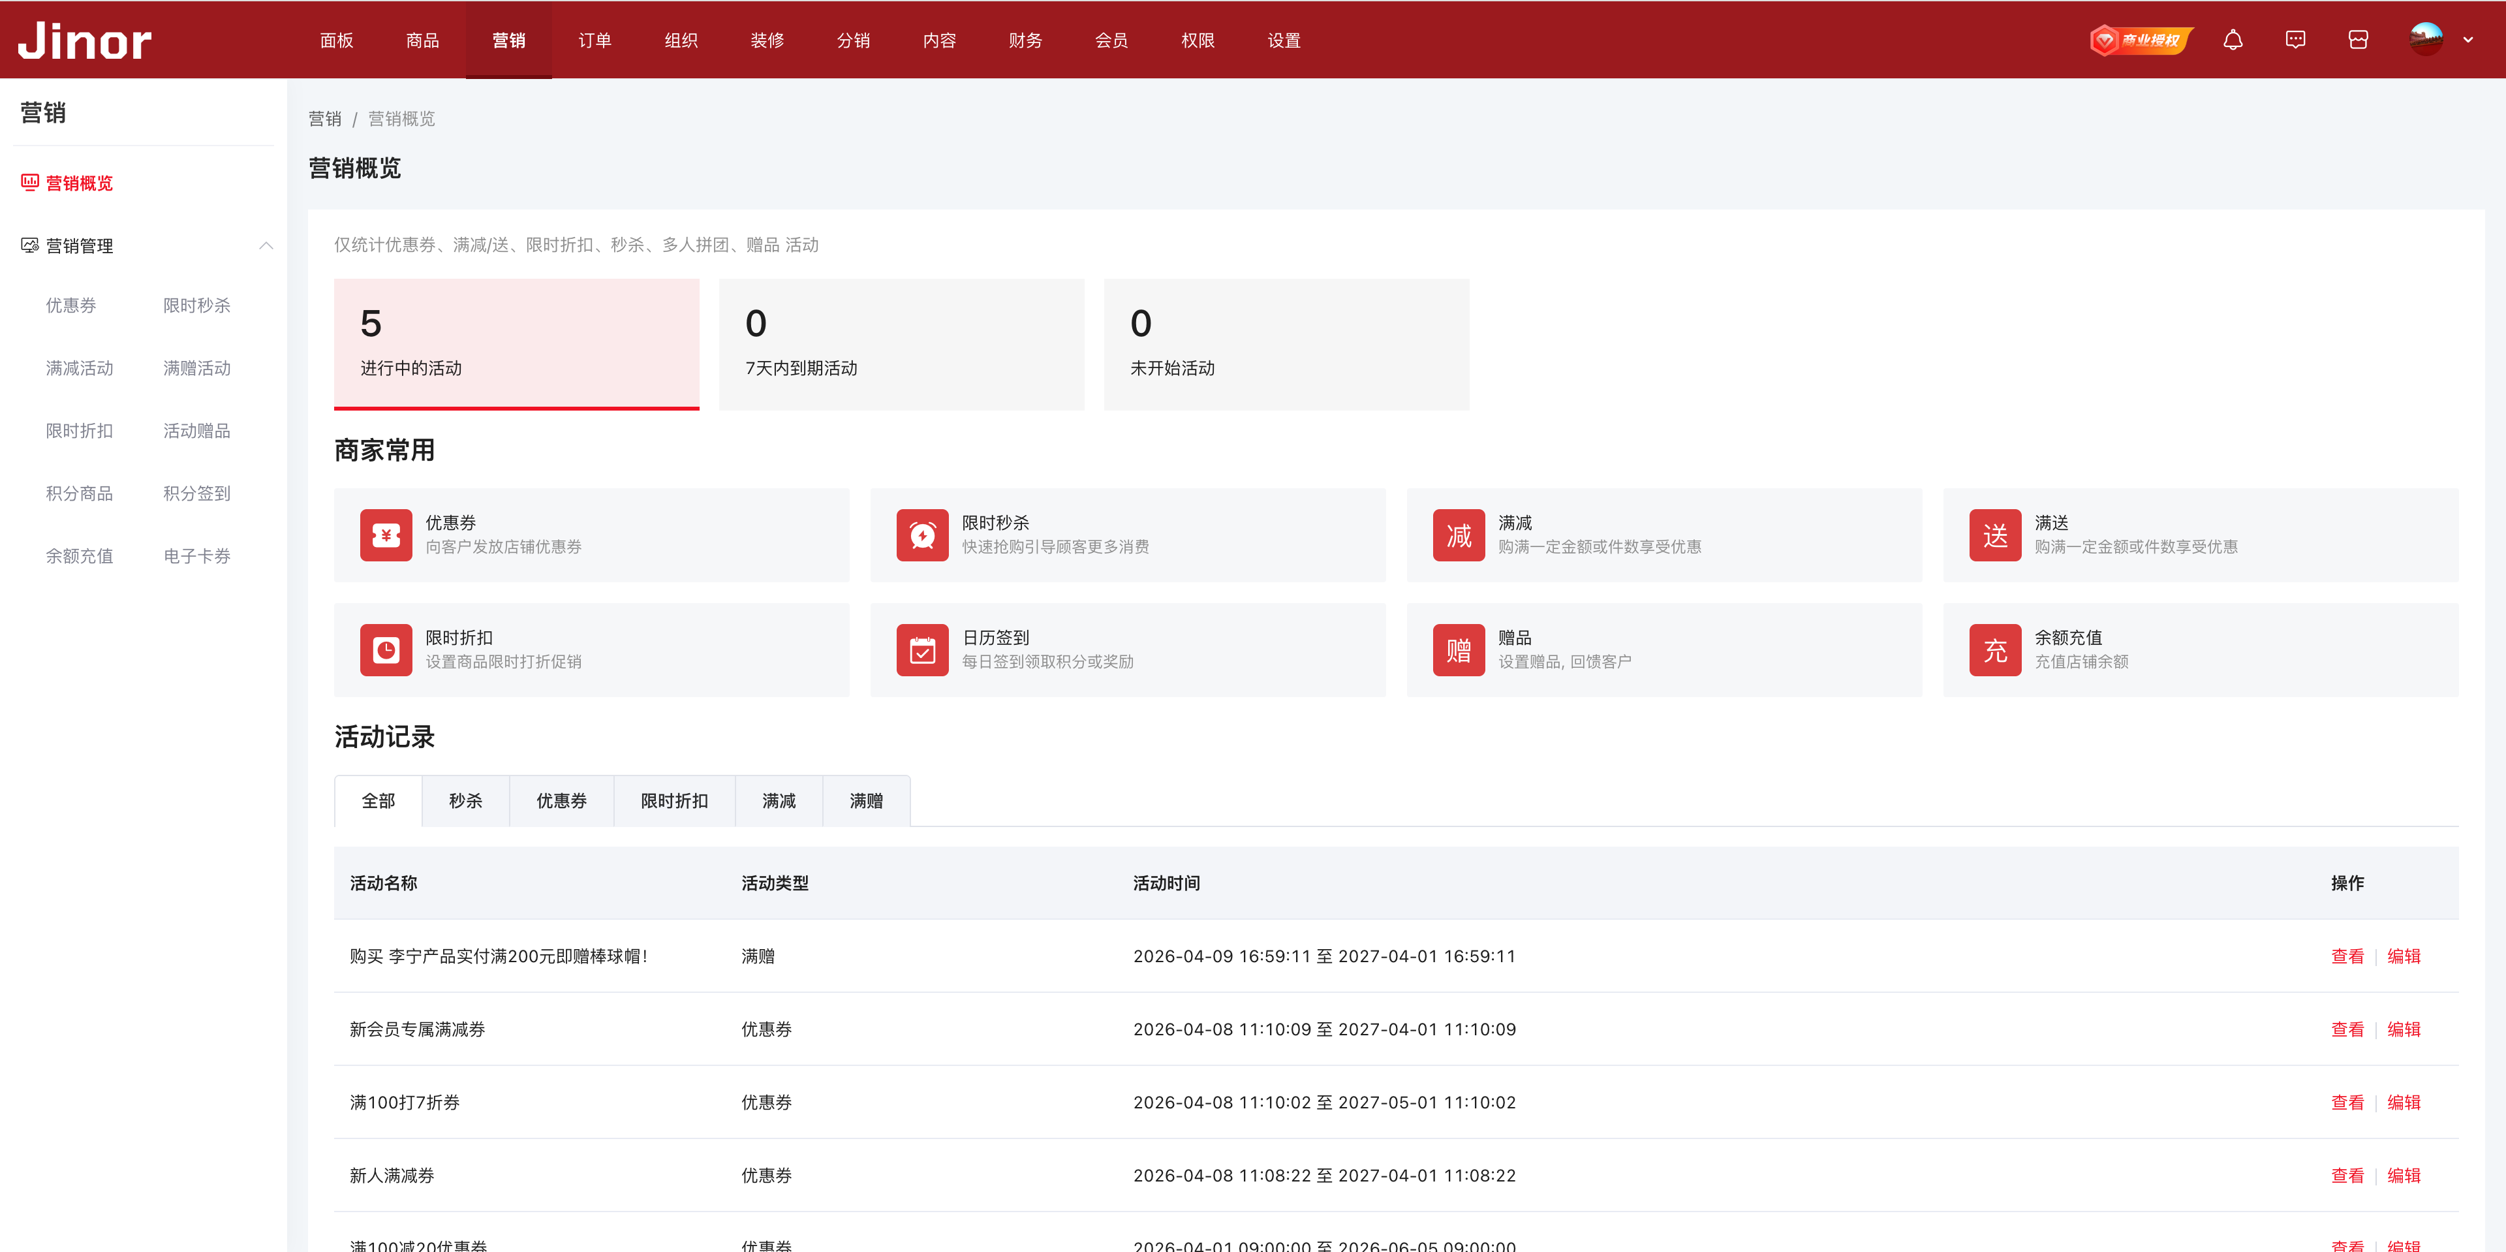Open 积分签到 in the sidebar
Viewport: 2506px width, 1252px height.
[196, 493]
